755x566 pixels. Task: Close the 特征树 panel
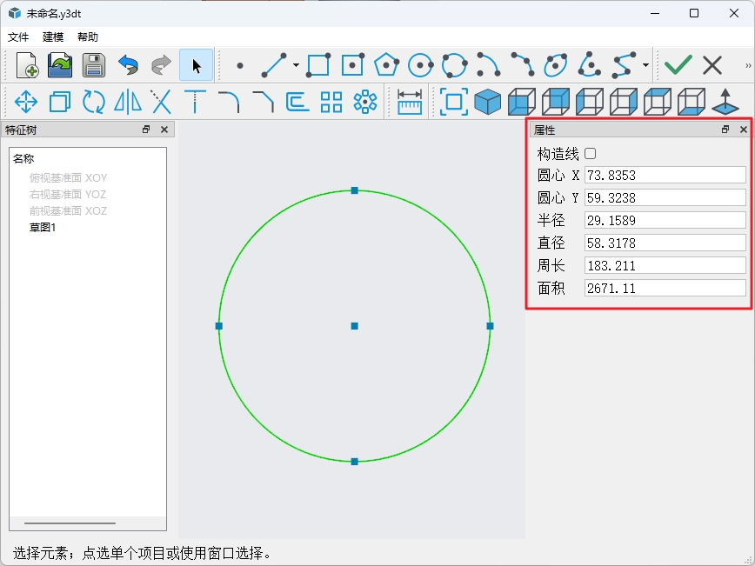point(164,130)
